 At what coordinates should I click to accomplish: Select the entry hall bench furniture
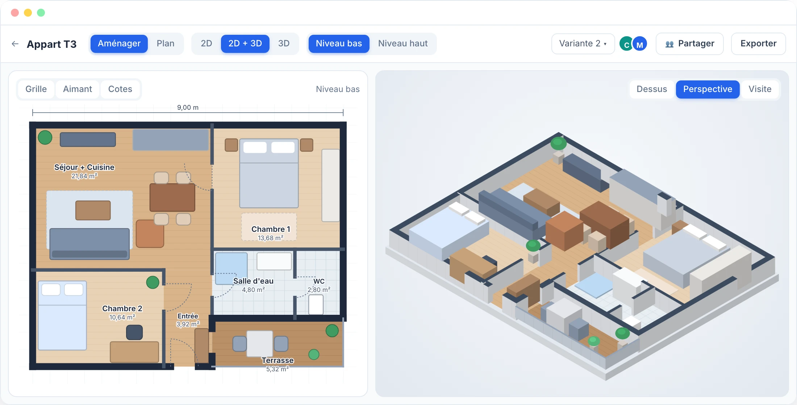tap(201, 346)
